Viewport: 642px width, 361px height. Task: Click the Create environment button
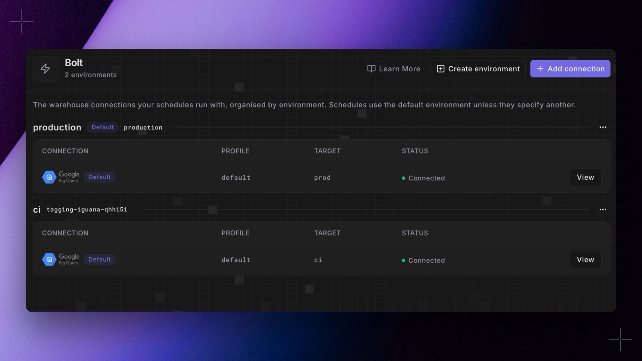[x=478, y=69]
